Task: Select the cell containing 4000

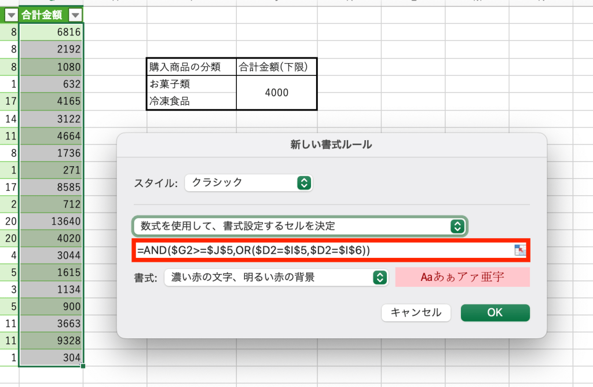Action: pos(276,93)
